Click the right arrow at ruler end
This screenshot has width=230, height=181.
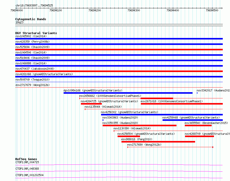coord(222,8)
